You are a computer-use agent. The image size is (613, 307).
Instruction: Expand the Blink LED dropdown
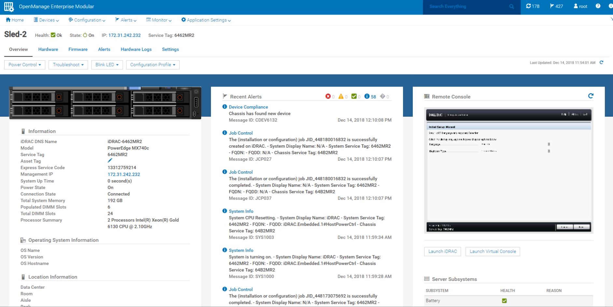pyautogui.click(x=107, y=65)
